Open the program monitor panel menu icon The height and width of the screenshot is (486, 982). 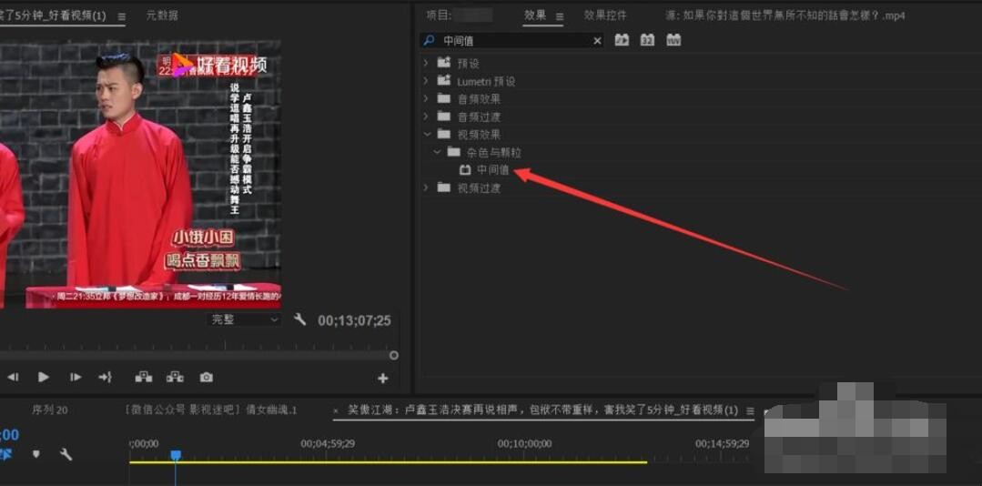pyautogui.click(x=121, y=16)
